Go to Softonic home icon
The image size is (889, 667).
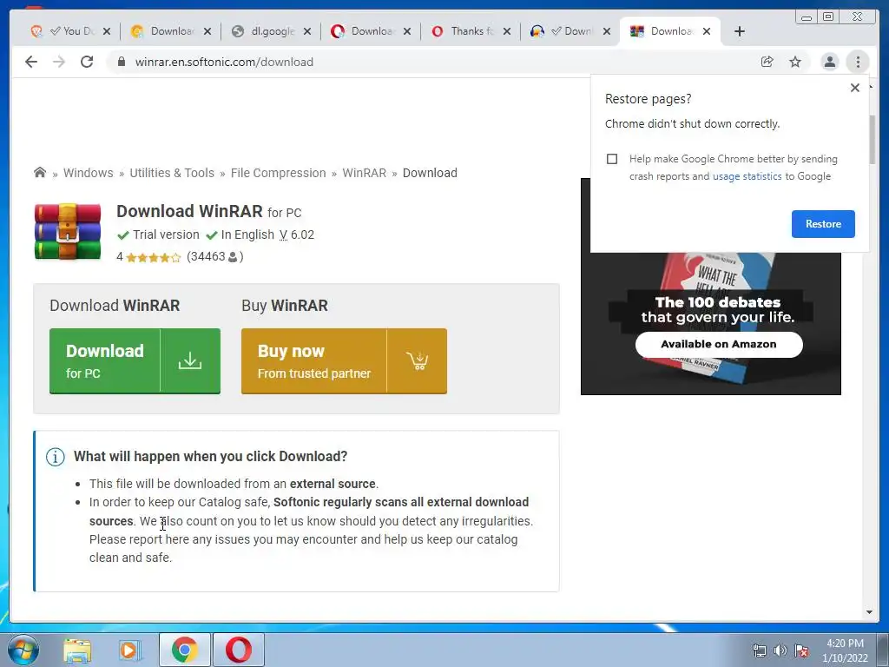[x=40, y=173]
